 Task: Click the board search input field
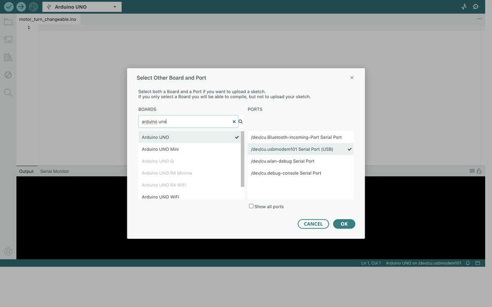click(184, 121)
